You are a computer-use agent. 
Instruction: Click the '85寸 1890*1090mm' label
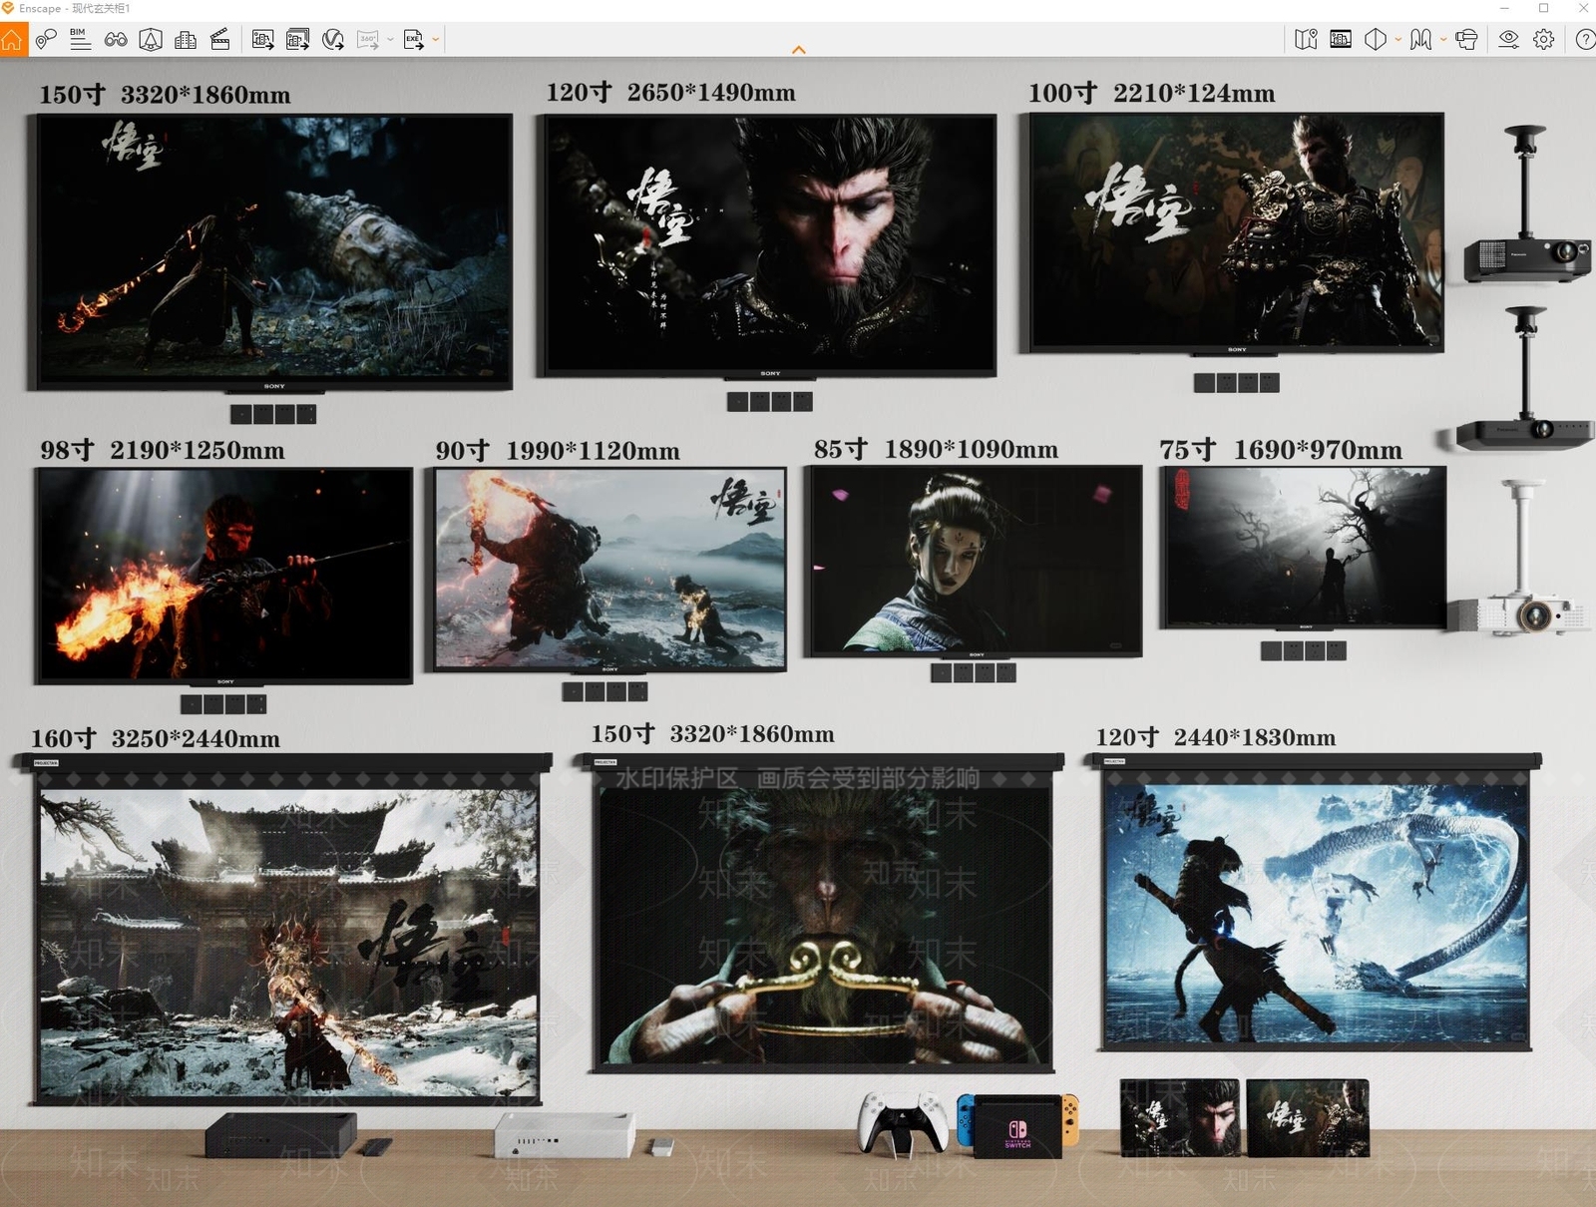[936, 450]
